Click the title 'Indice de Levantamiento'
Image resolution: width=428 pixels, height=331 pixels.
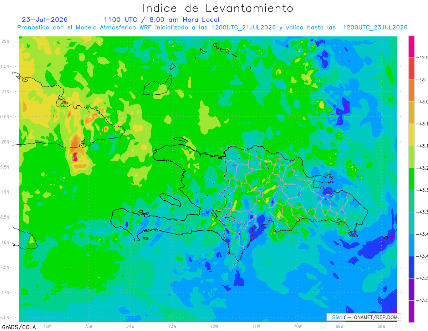click(x=218, y=8)
